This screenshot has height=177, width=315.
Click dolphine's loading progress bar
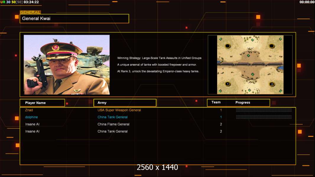[264, 117]
